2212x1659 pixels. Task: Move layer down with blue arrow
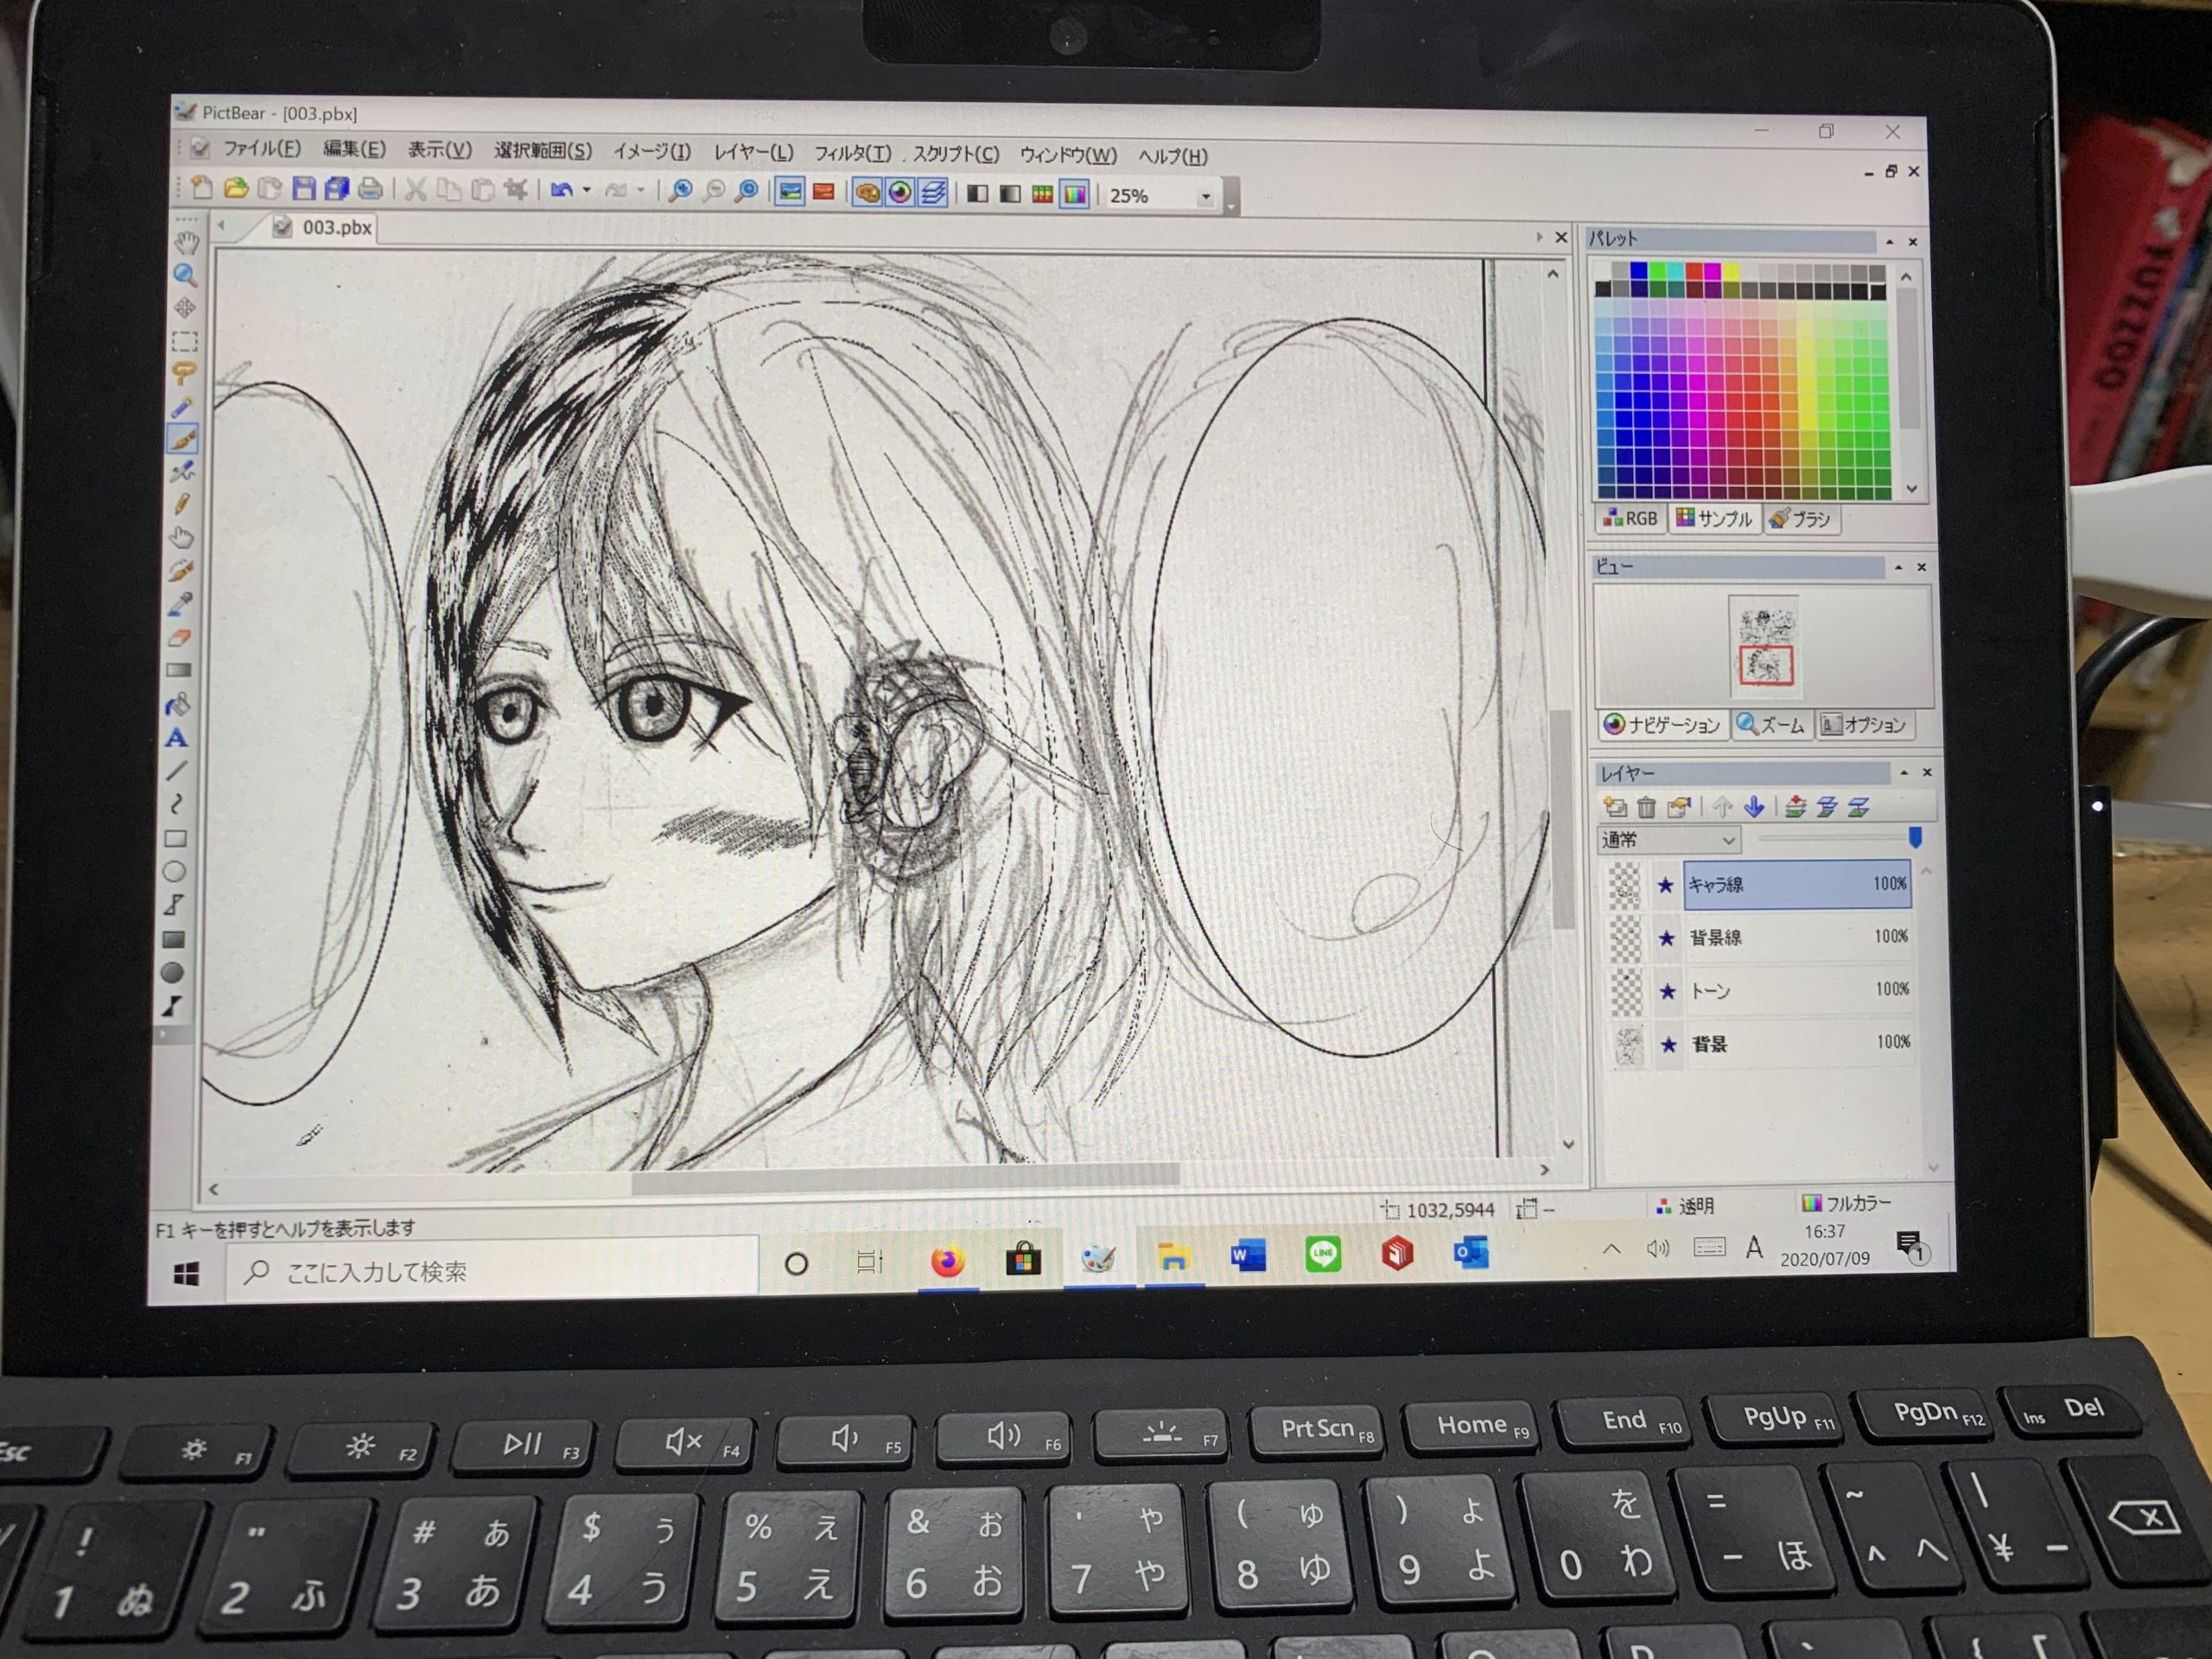coord(1753,806)
